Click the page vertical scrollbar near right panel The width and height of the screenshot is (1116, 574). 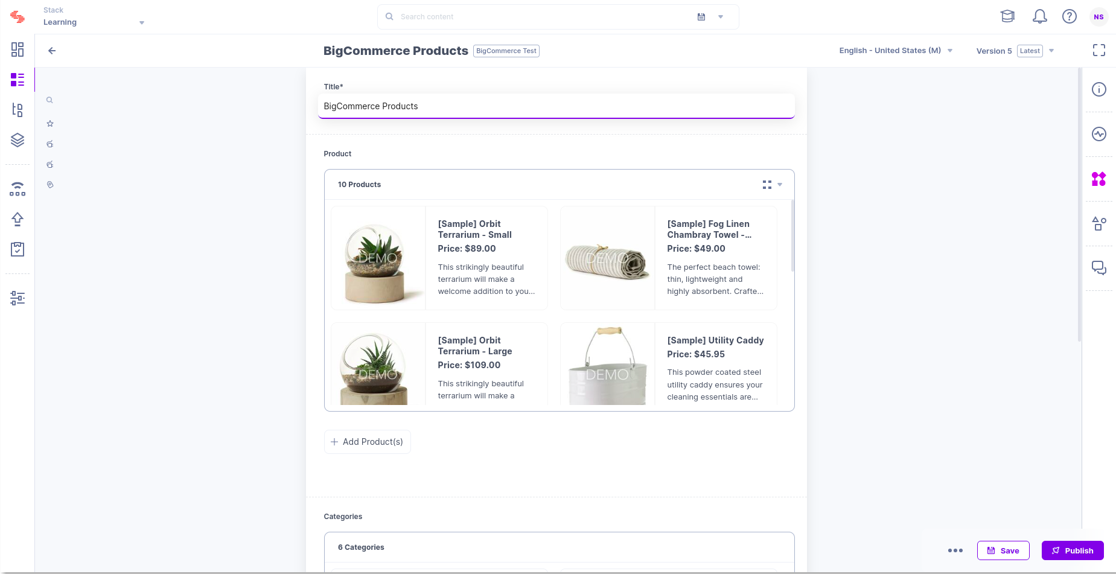coord(1079,205)
